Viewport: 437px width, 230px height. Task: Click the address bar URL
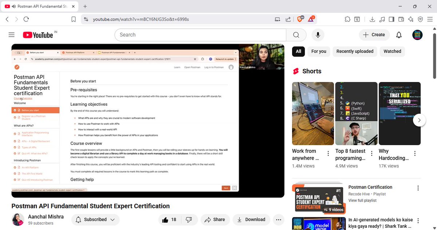[x=141, y=19]
